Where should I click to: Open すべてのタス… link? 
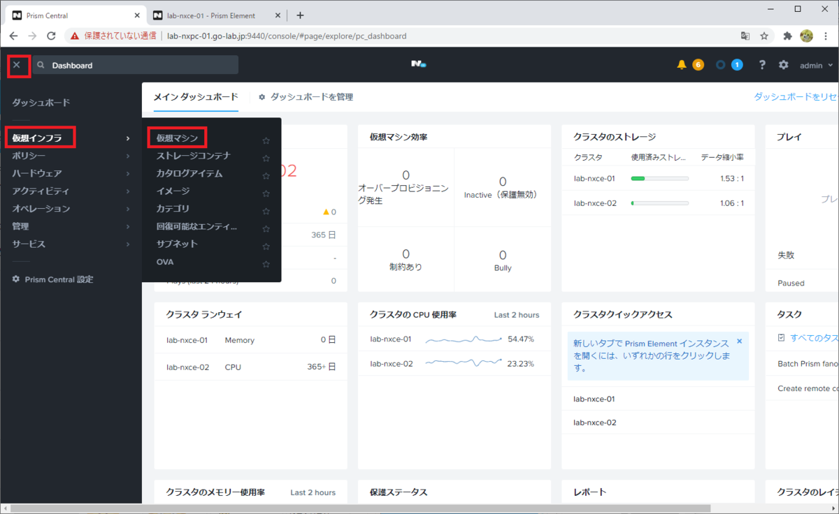click(x=814, y=337)
